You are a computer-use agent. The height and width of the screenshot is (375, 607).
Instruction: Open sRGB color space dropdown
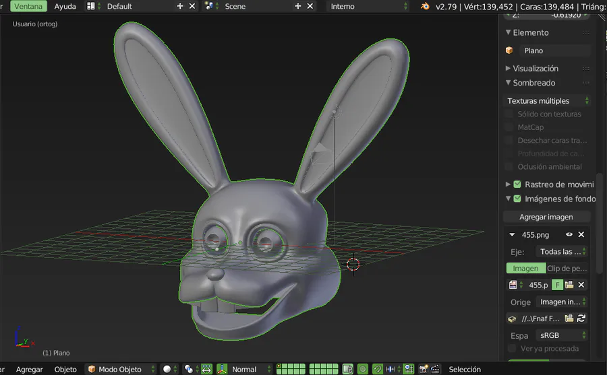coord(561,335)
